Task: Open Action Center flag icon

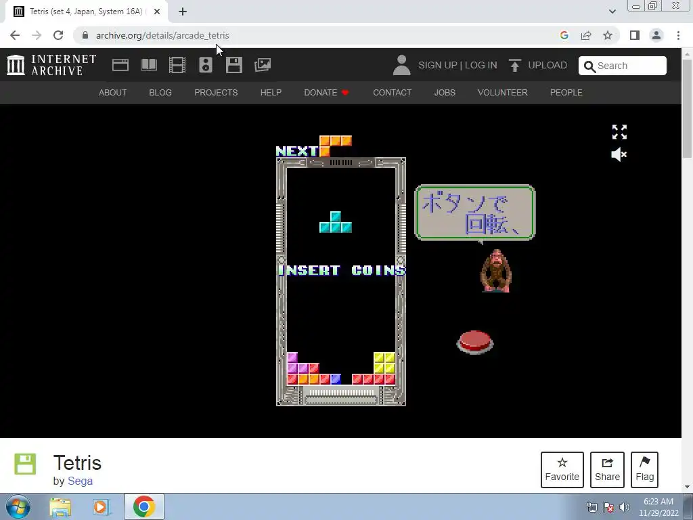Action: pyautogui.click(x=608, y=507)
